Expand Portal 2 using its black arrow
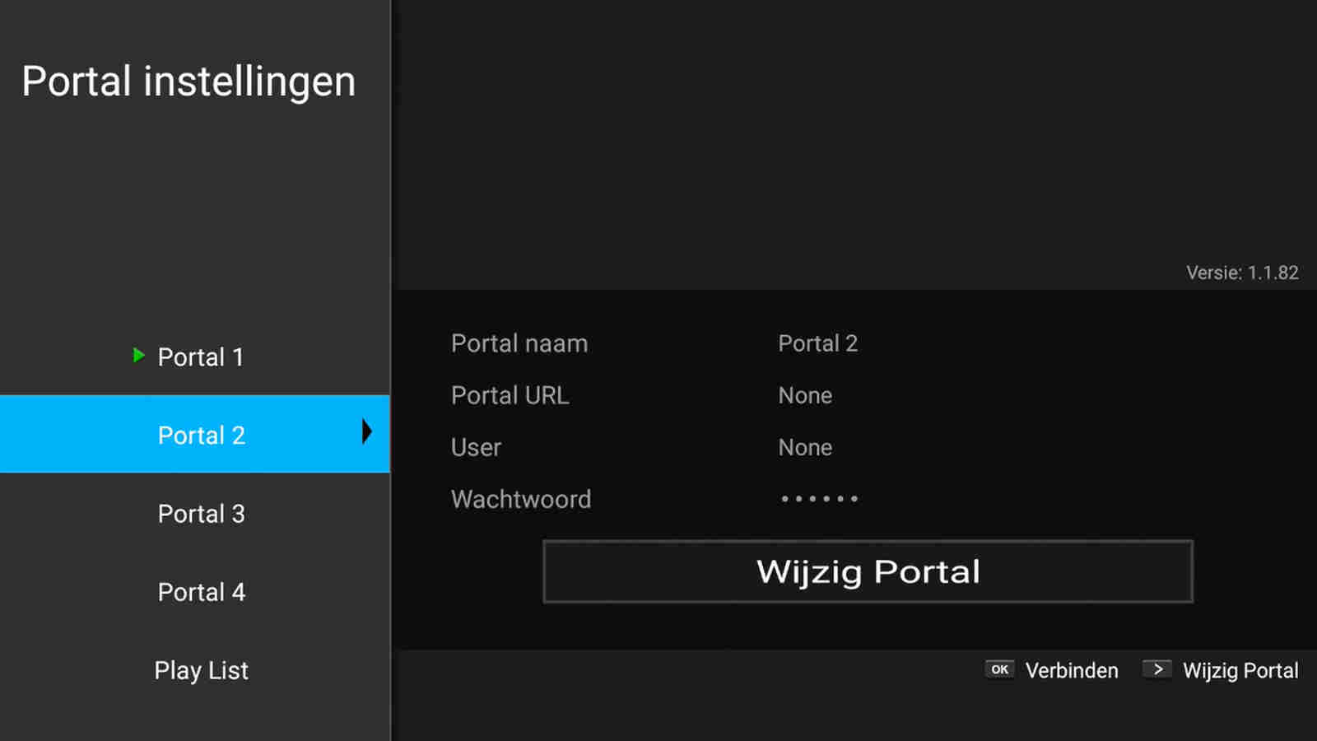The width and height of the screenshot is (1317, 741). [366, 431]
